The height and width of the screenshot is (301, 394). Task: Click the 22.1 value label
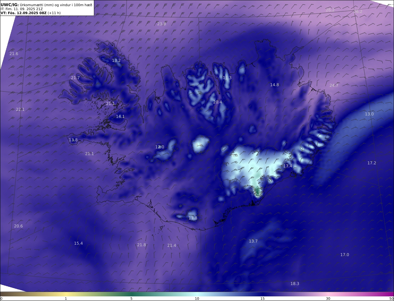point(20,110)
